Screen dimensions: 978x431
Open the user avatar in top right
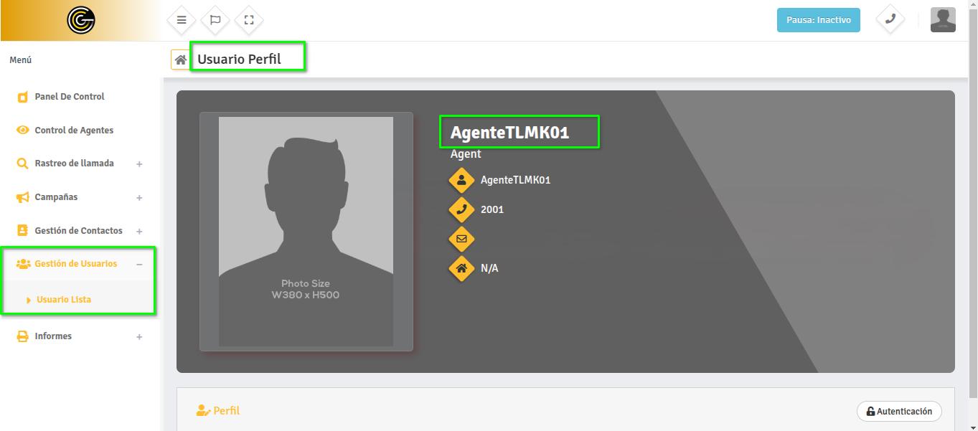point(943,20)
